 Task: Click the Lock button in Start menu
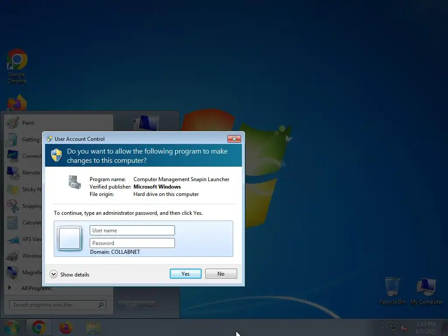131,305
